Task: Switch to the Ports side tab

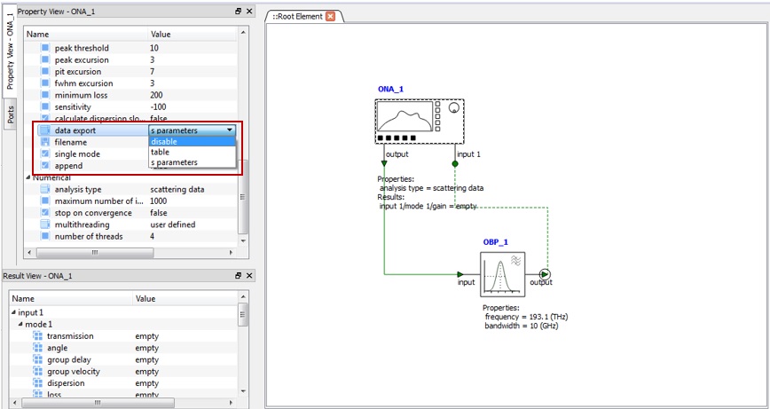Action: coord(10,114)
